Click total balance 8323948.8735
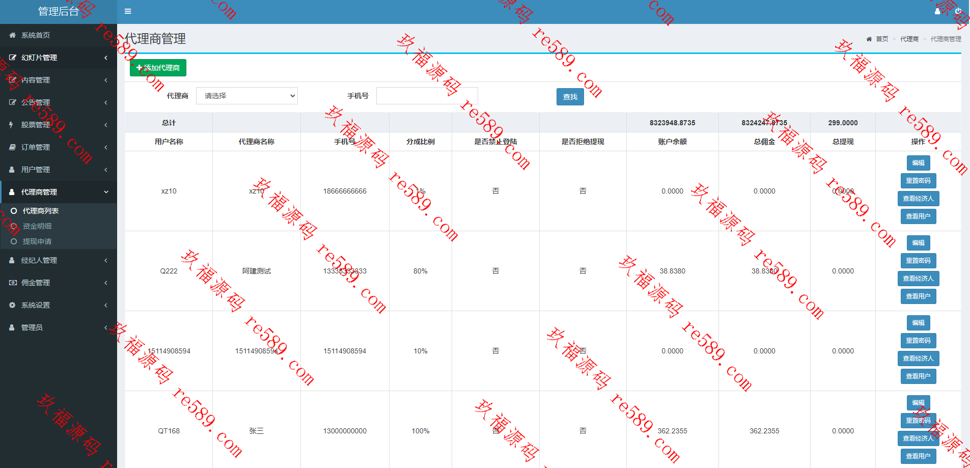The width and height of the screenshot is (970, 468). [672, 123]
